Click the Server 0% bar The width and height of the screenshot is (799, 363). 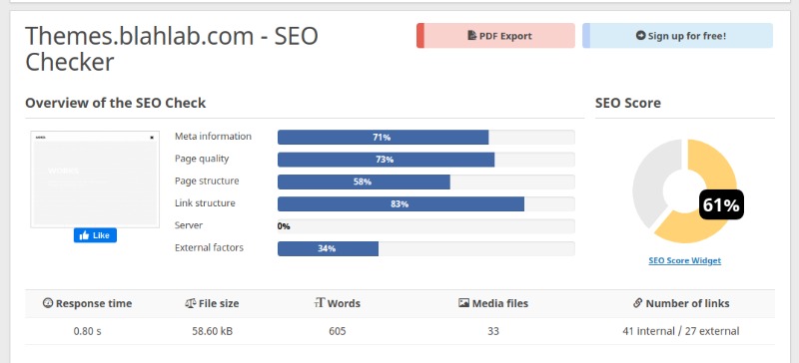pos(426,226)
